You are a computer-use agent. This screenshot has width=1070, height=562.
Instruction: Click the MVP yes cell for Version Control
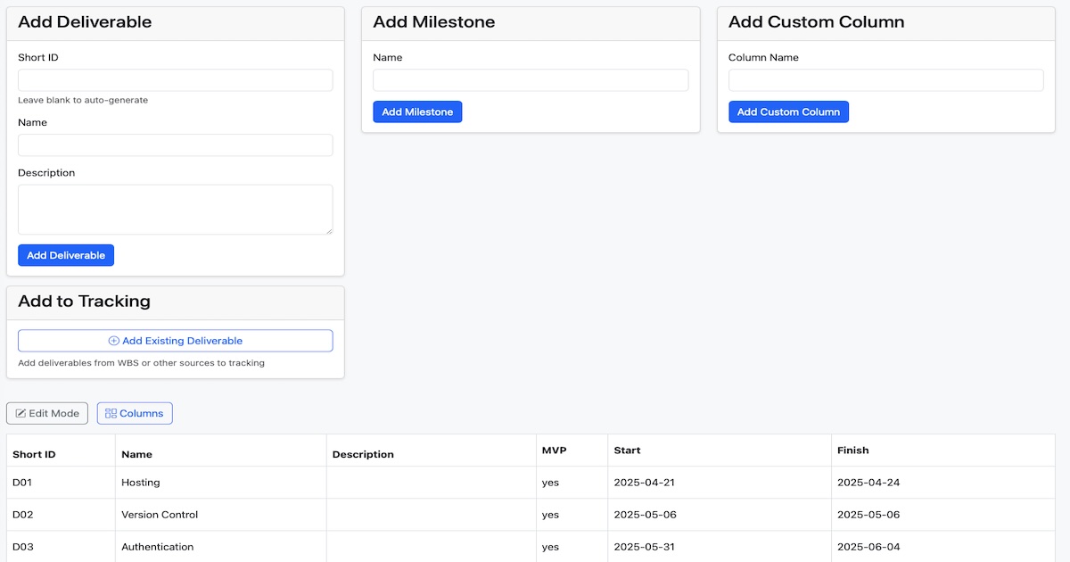coord(572,515)
